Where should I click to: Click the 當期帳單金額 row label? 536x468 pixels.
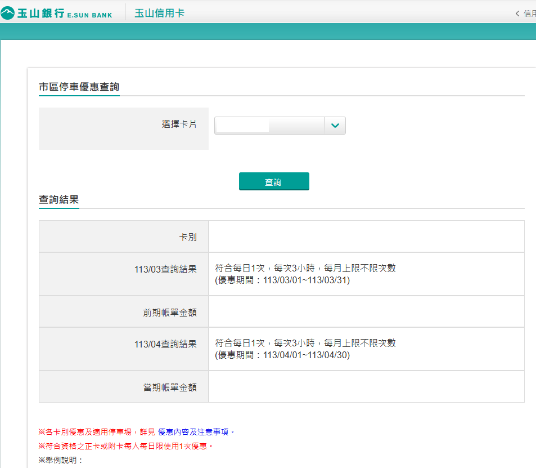tap(170, 387)
